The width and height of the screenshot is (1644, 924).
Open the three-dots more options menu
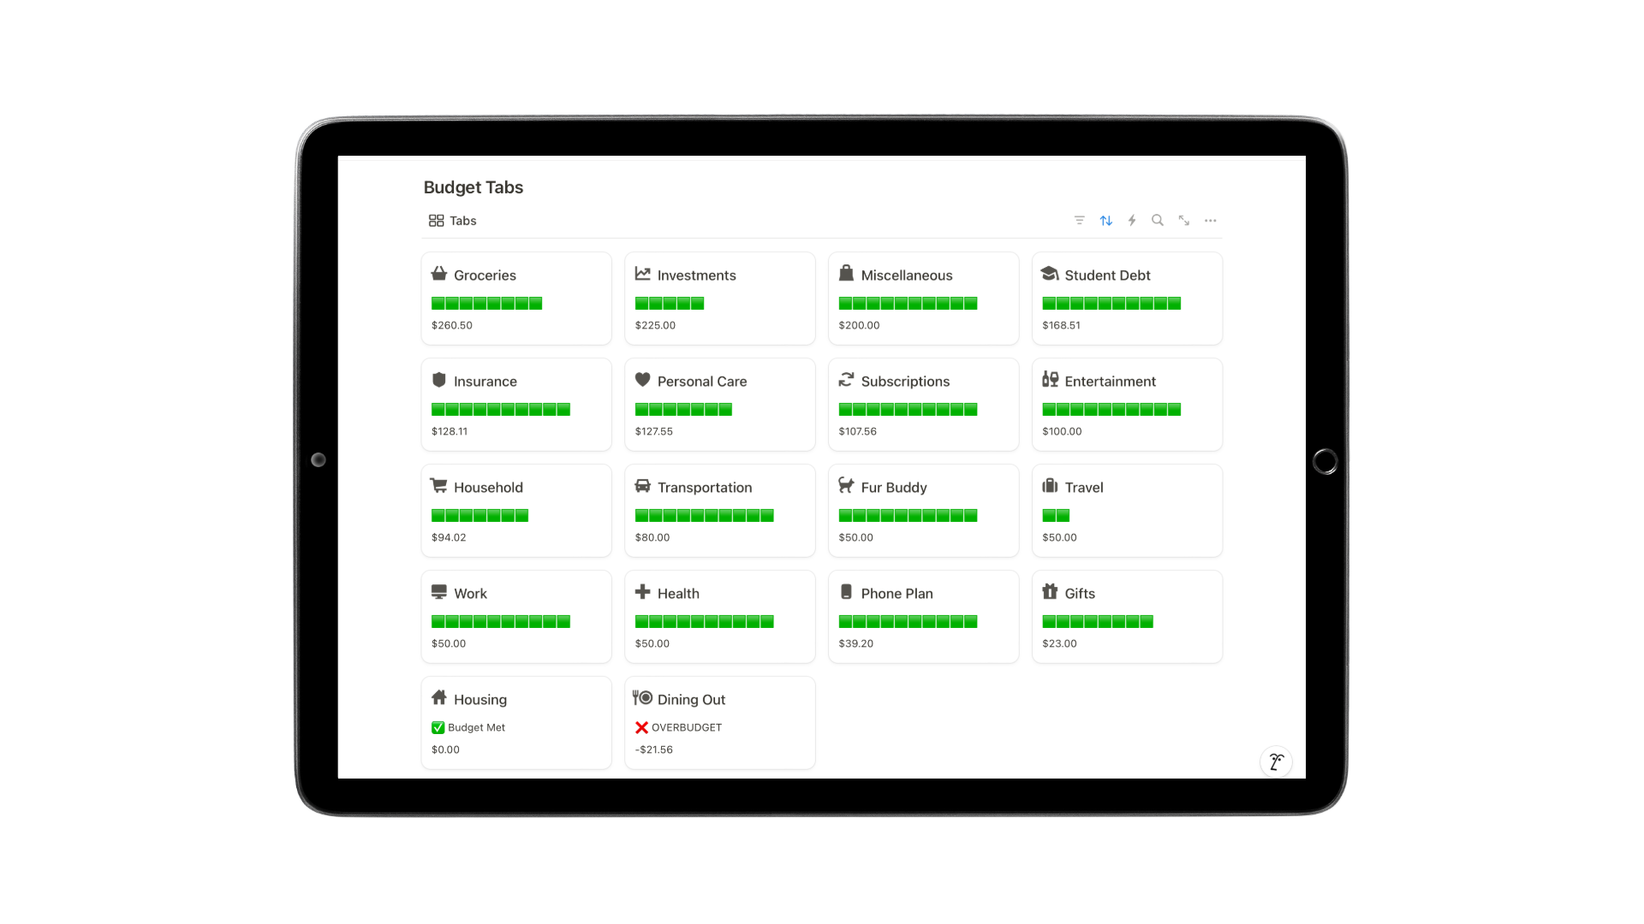[1210, 221]
